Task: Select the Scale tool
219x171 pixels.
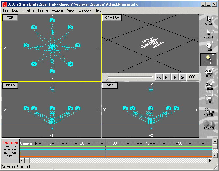Action: coord(209,99)
